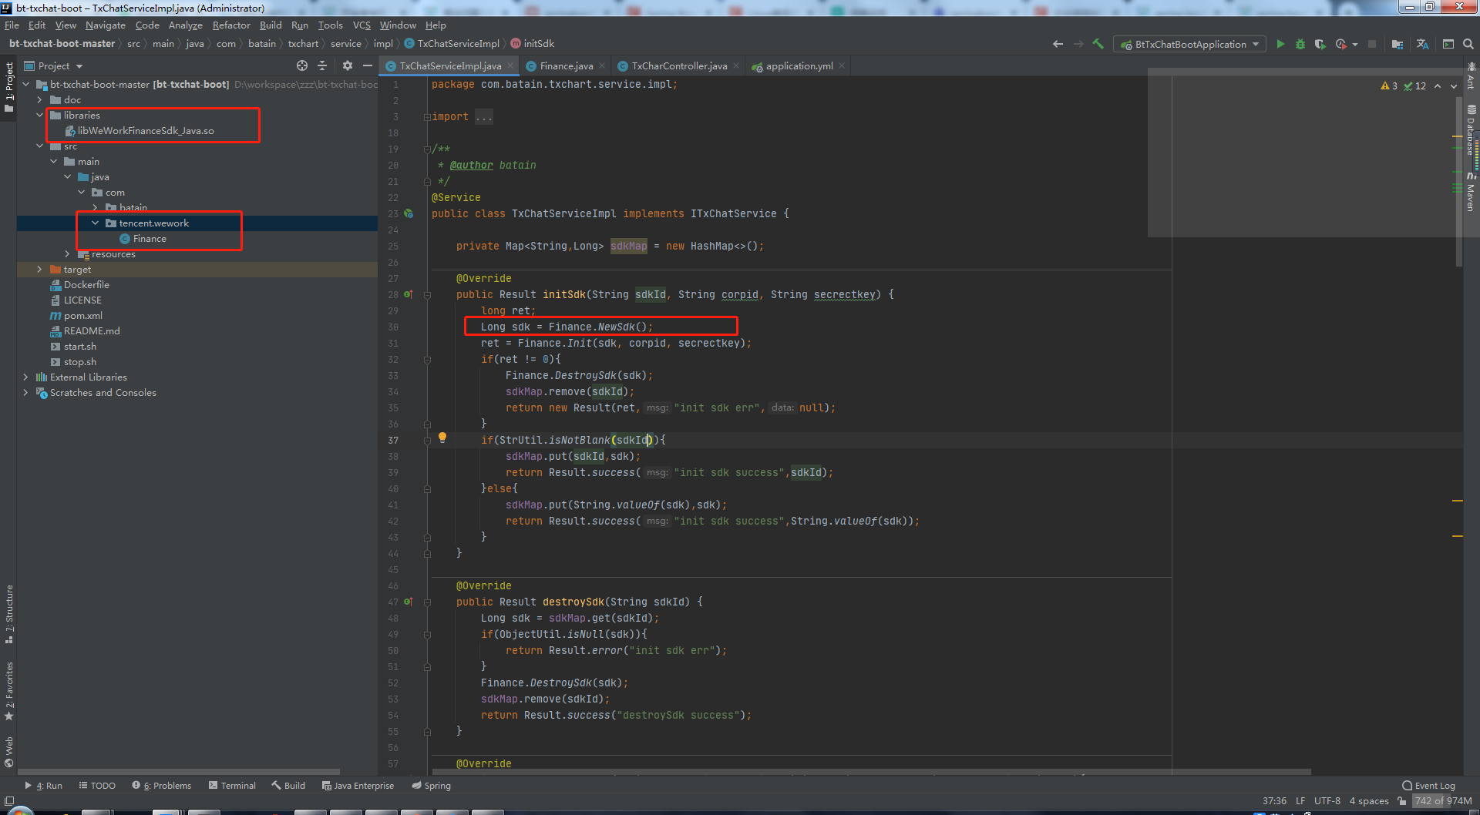
Task: Expand the External Libraries tree node
Action: (x=26, y=377)
